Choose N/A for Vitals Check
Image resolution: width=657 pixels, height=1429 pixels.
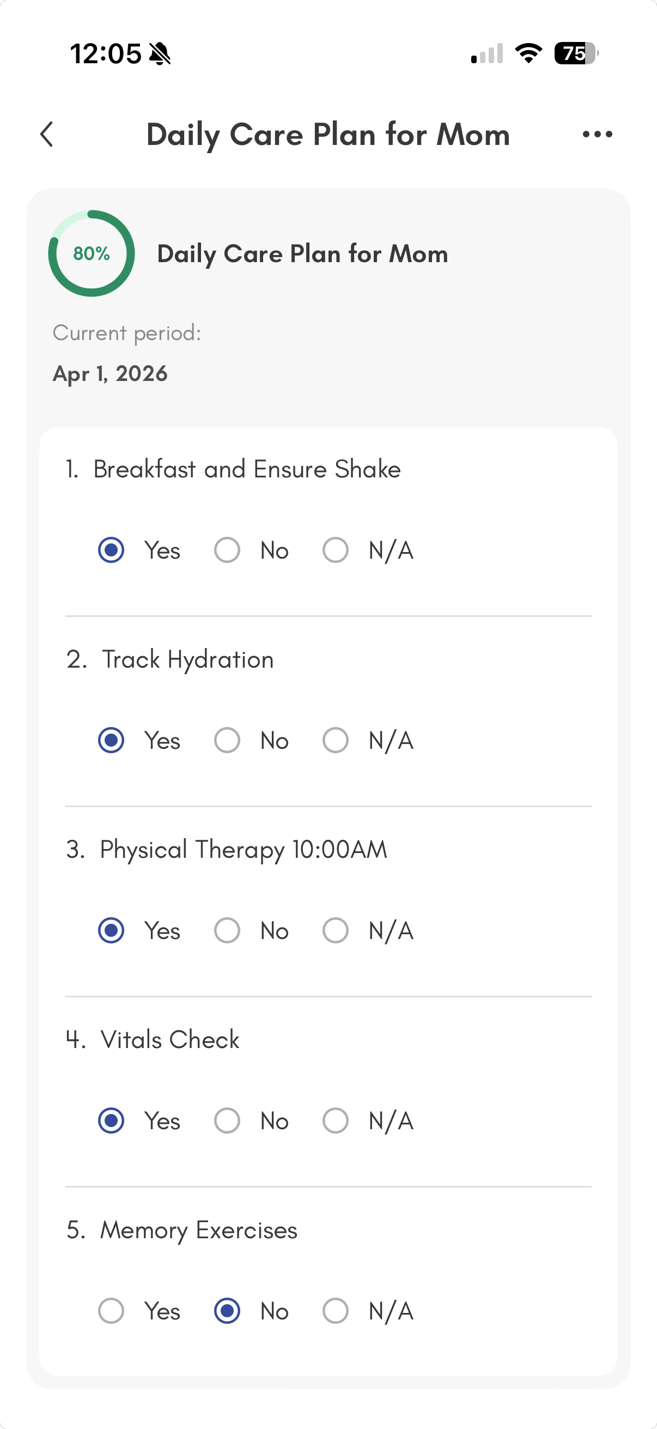click(x=336, y=1121)
